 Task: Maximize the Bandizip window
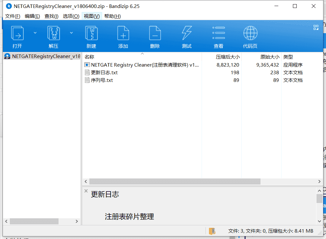point(295,6)
